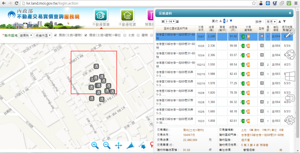Click building type icon in 102/6 row

(262, 111)
